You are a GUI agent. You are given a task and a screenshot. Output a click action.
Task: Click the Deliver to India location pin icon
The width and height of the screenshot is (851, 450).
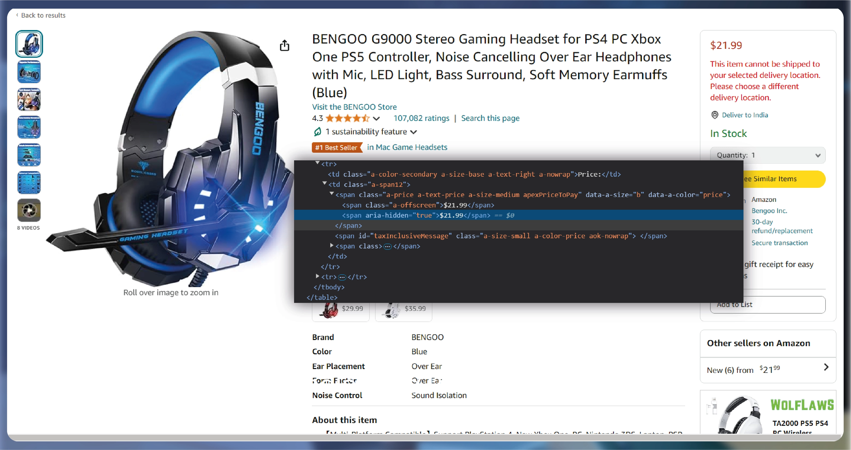(x=715, y=115)
